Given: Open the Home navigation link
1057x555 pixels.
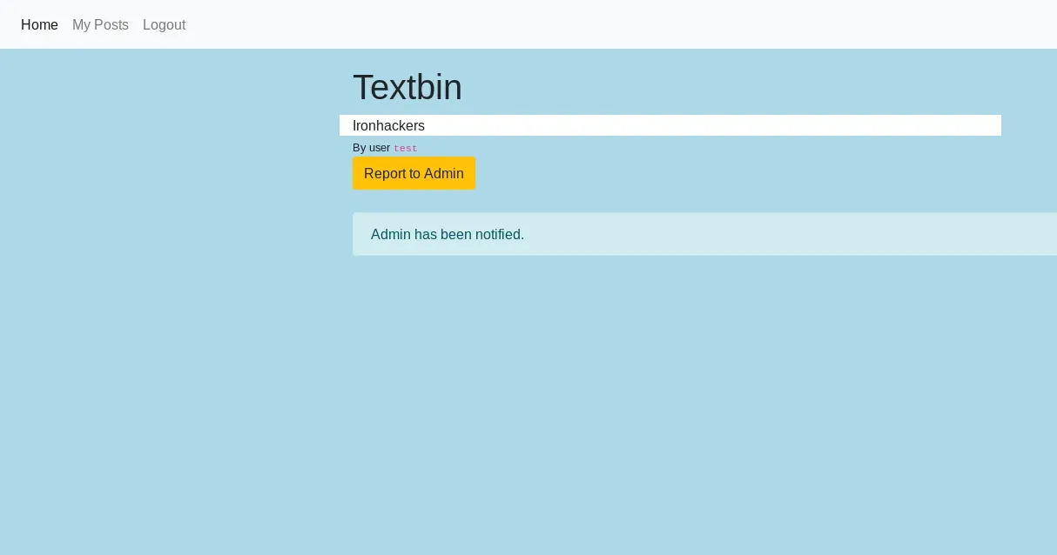Looking at the screenshot, I should [39, 24].
